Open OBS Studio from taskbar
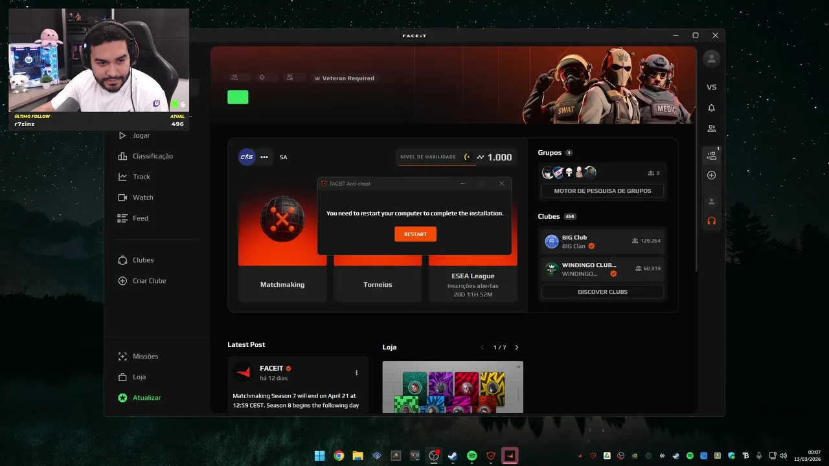 point(434,456)
